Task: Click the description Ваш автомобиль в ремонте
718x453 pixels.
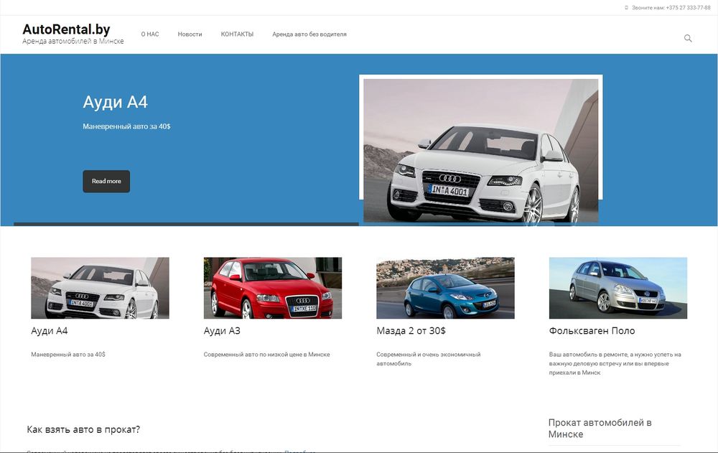Action: tap(615, 364)
